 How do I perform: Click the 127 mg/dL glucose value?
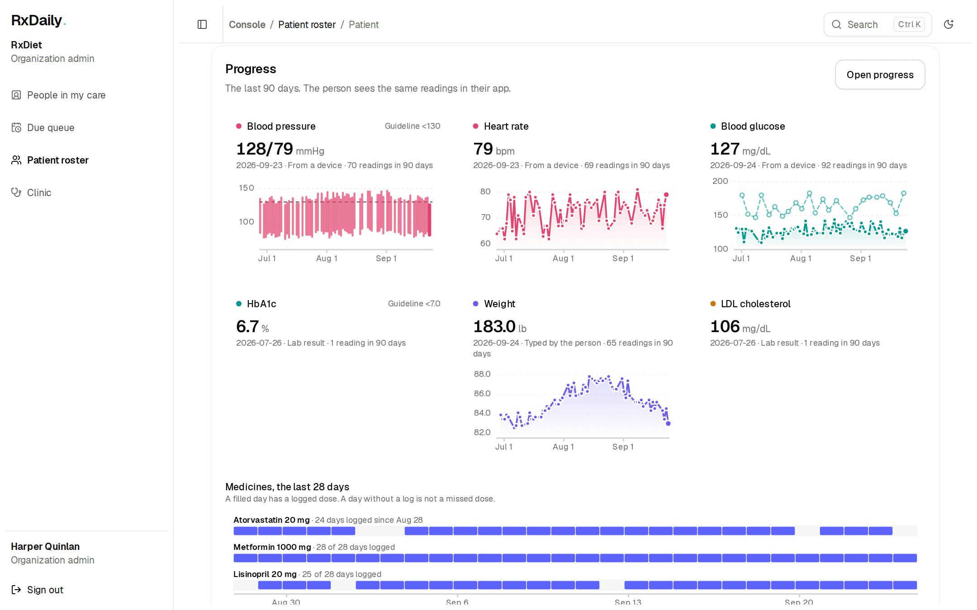tap(740, 149)
